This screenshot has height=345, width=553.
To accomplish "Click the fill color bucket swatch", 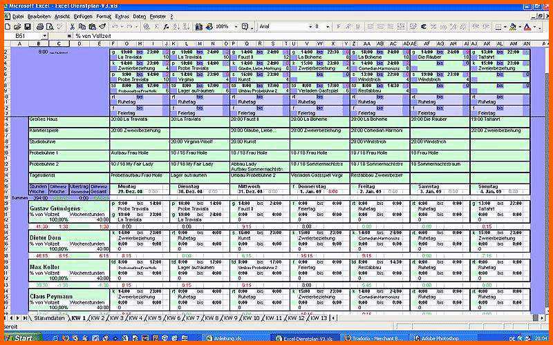I will pyautogui.click(x=513, y=26).
